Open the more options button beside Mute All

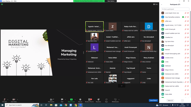(182, 100)
